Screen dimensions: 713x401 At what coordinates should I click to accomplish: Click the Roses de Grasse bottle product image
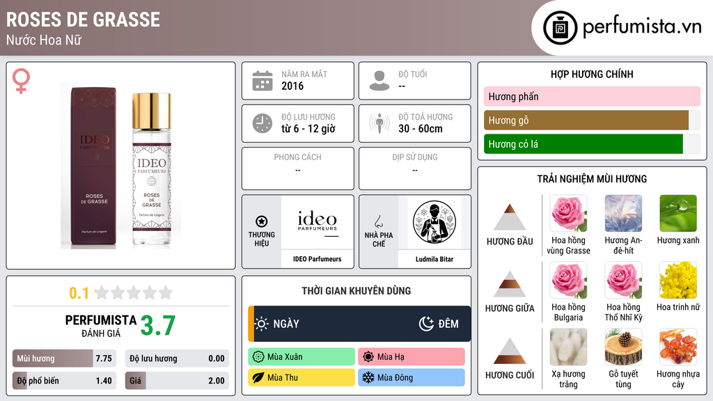(x=121, y=166)
